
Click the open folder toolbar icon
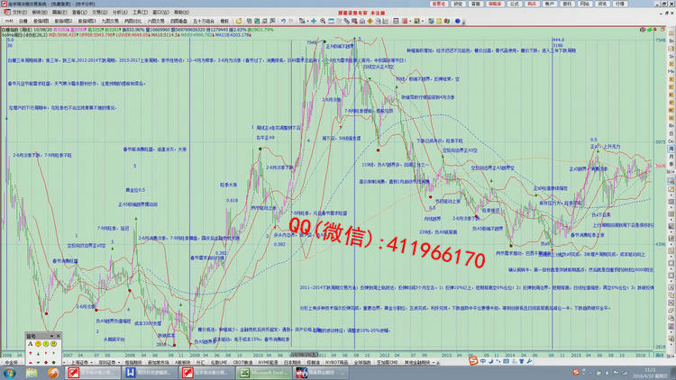239,21
